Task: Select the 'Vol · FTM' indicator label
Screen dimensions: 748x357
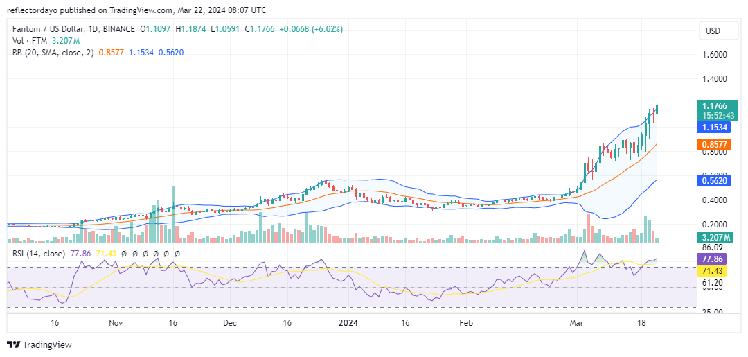Action: 30,41
